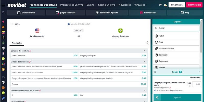Click the flame hot events icon
This screenshot has width=204, height=102.
(3, 27)
